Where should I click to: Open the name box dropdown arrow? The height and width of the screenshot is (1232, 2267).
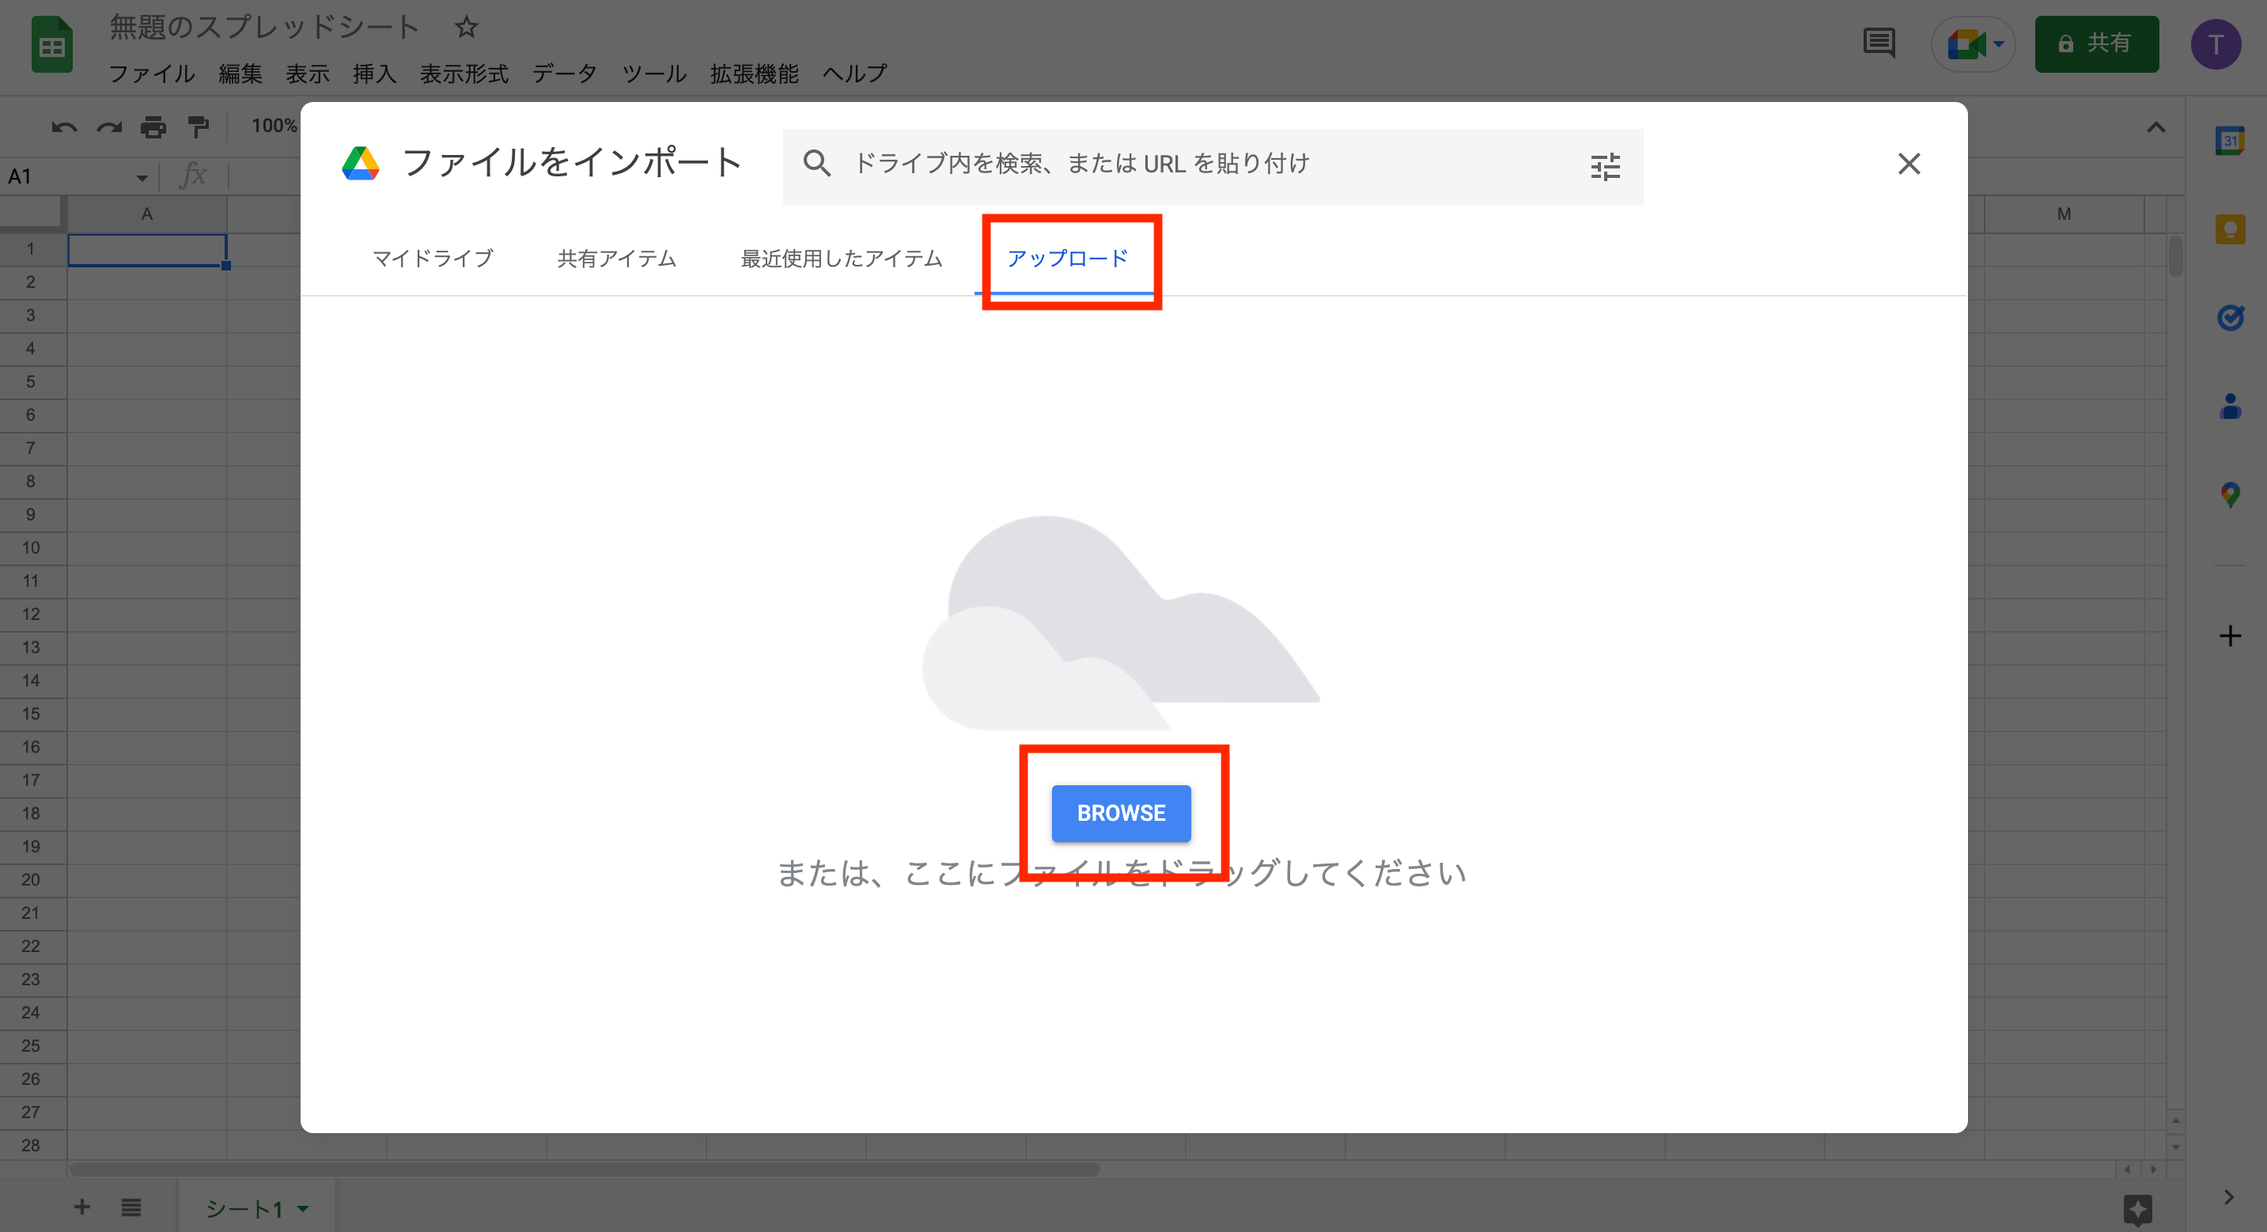click(142, 178)
